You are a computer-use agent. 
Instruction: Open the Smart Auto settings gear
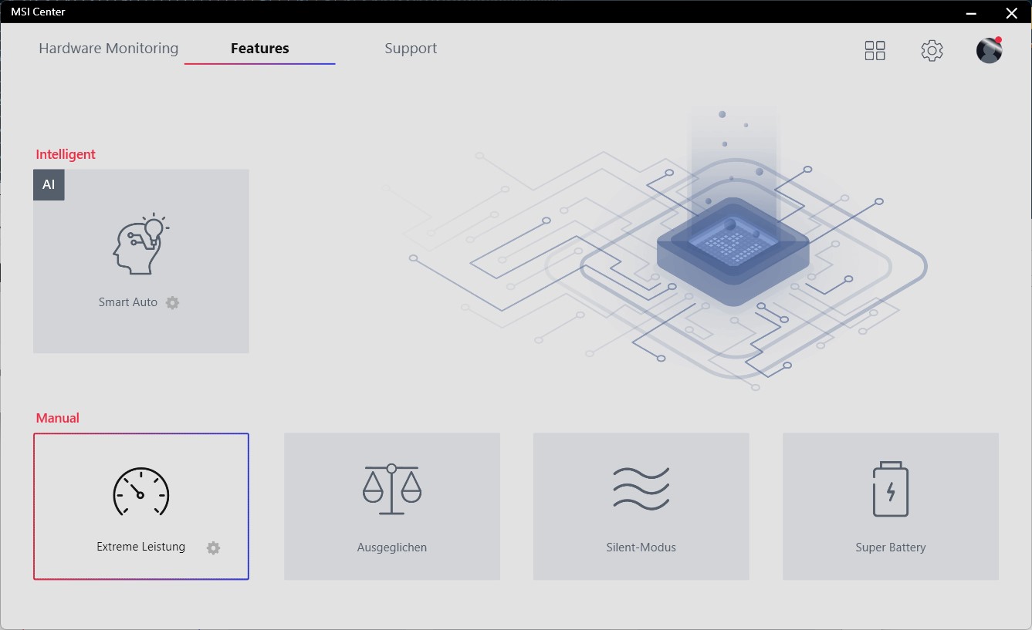[173, 302]
